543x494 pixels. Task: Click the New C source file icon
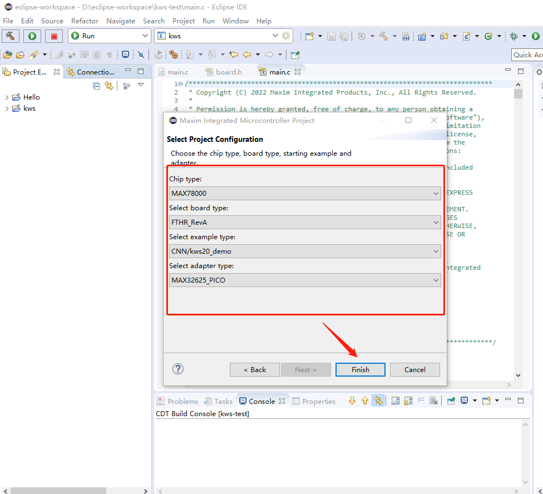(x=466, y=36)
